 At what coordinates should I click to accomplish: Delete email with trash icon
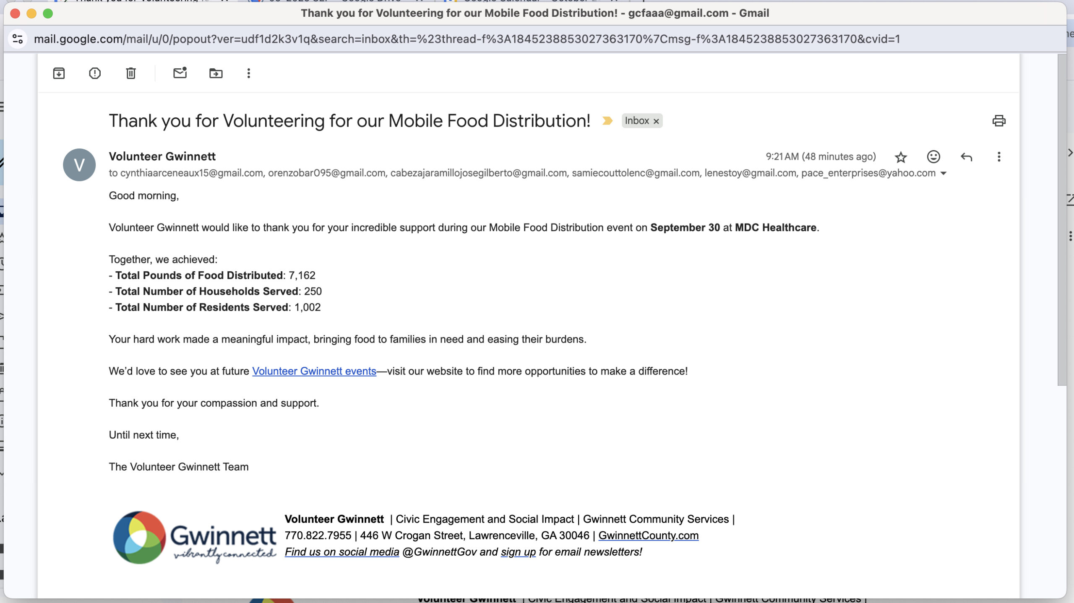click(131, 73)
